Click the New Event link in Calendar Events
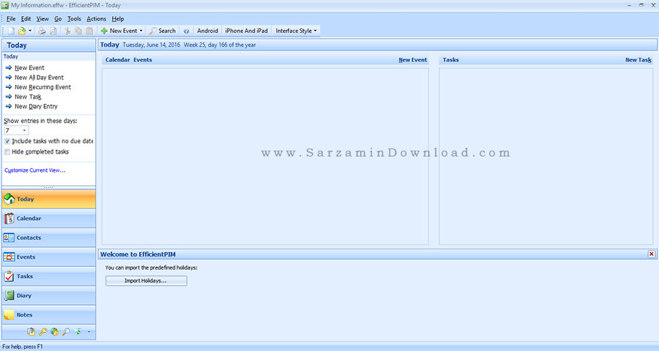Viewport: 659px width, 351px height. [413, 60]
